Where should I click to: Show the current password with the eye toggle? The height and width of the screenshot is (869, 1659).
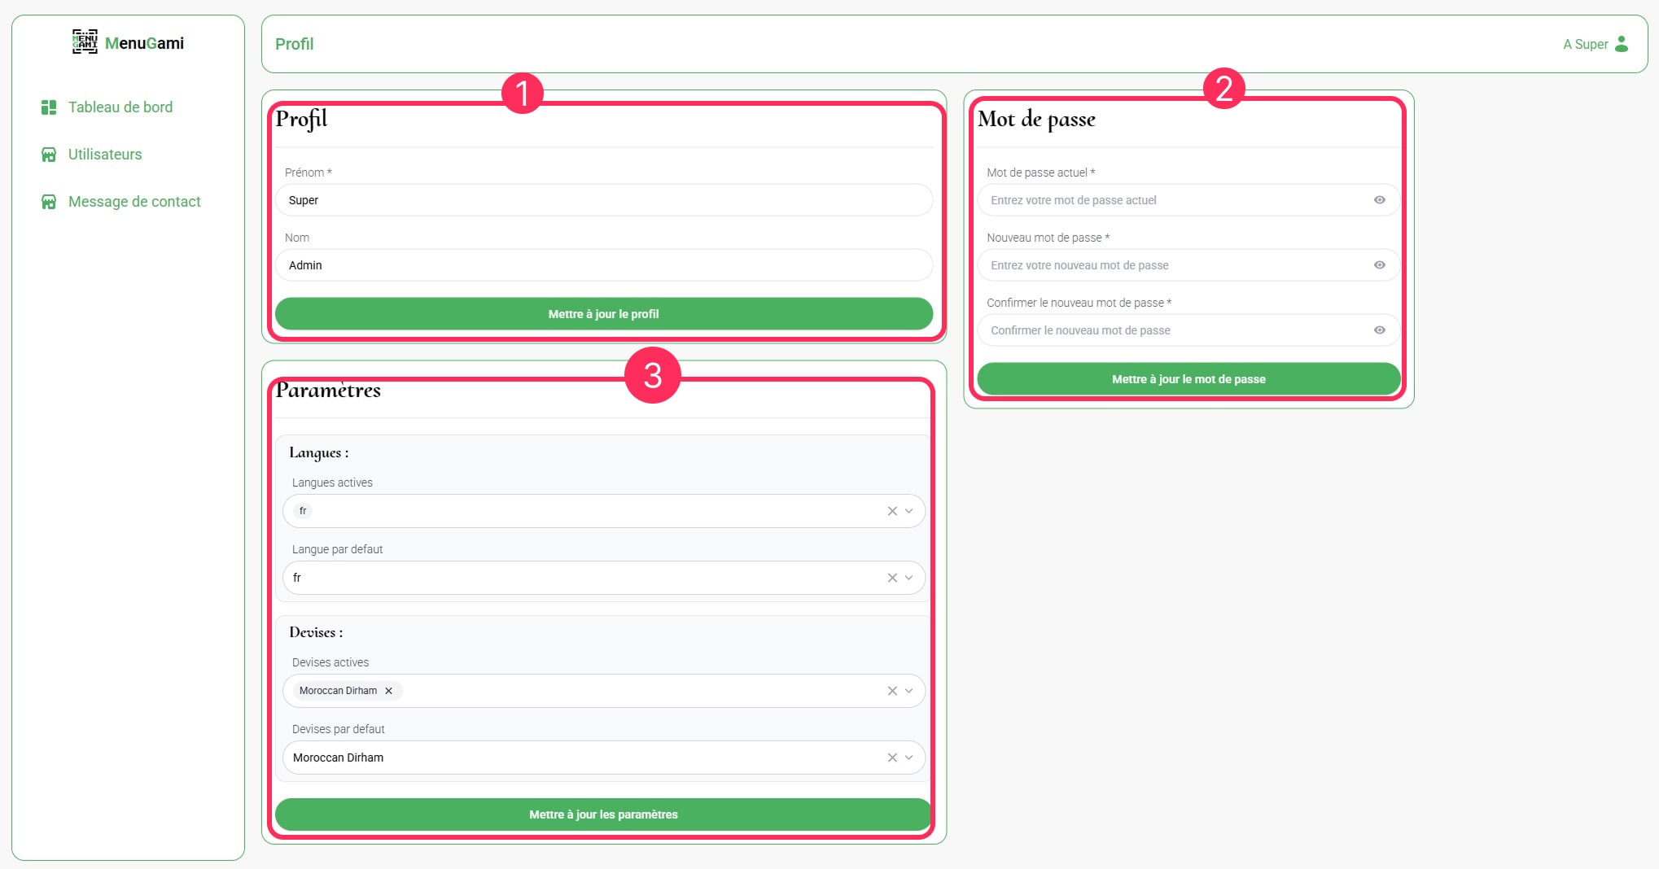click(1379, 199)
